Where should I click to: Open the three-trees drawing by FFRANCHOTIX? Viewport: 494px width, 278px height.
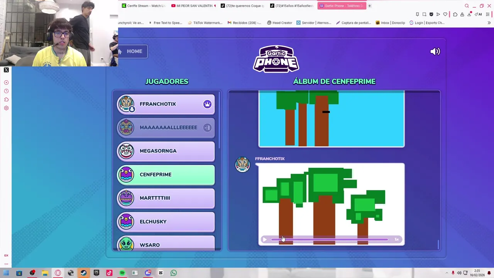click(332, 204)
